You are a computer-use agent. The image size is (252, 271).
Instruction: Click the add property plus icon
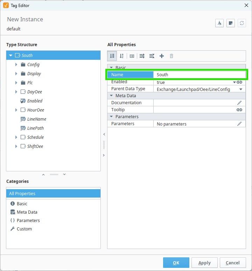click(162, 56)
